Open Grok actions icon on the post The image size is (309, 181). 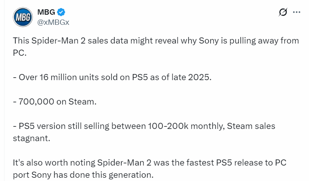[283, 12]
